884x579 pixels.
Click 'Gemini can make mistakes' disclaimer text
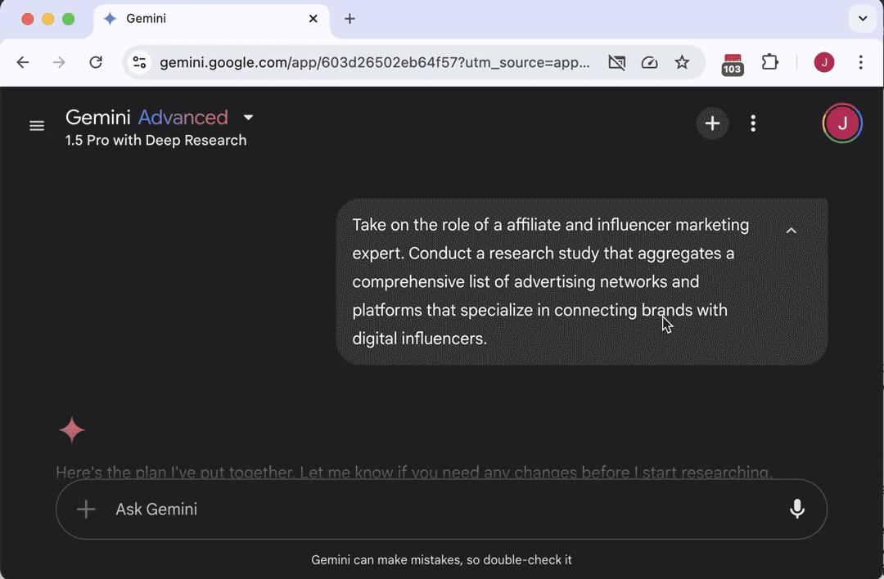coord(441,560)
